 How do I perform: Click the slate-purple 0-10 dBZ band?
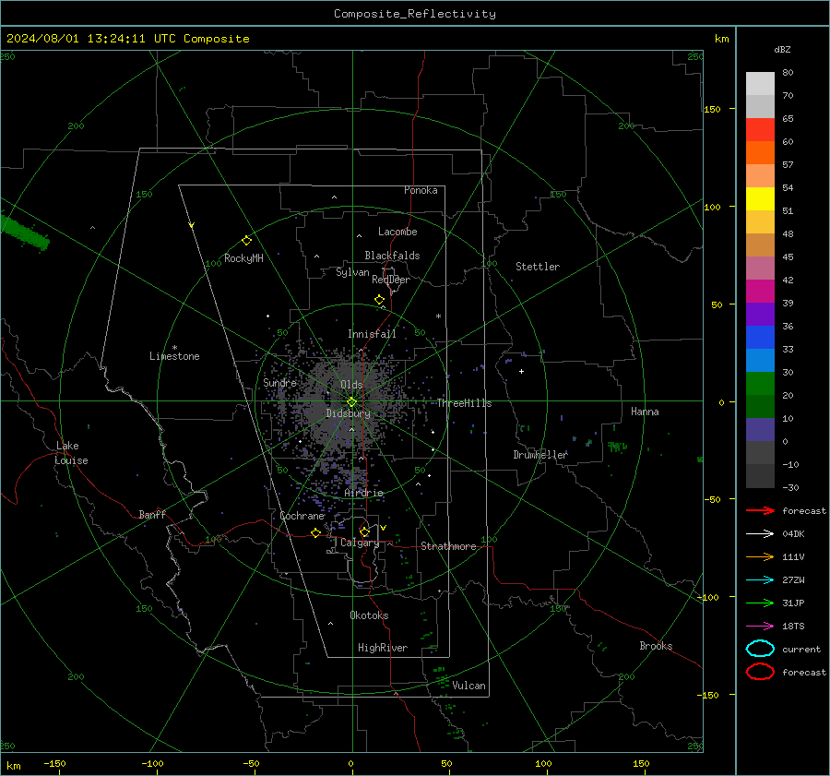pyautogui.click(x=760, y=430)
